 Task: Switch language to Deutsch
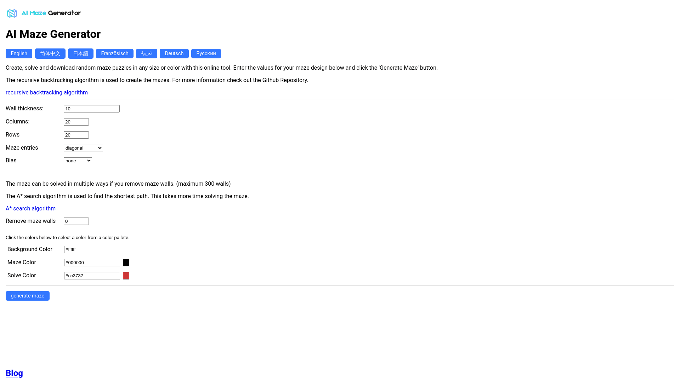pyautogui.click(x=174, y=53)
